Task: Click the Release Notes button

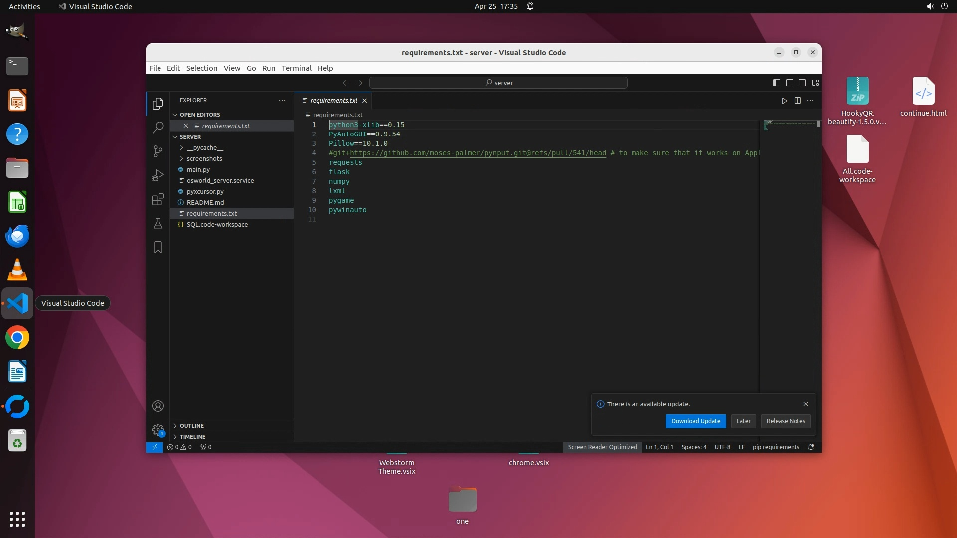Action: click(x=786, y=421)
